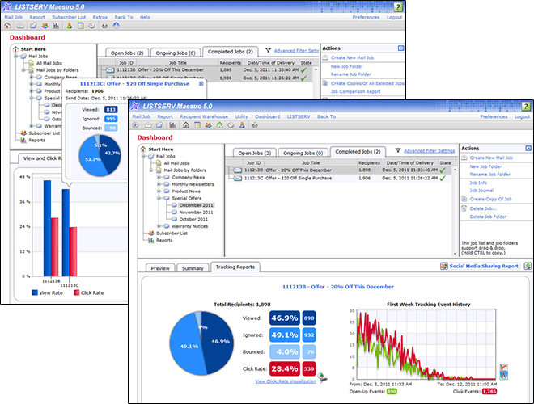The image size is (534, 404).
Task: Open help question mark in back window
Action: tap(398, 6)
